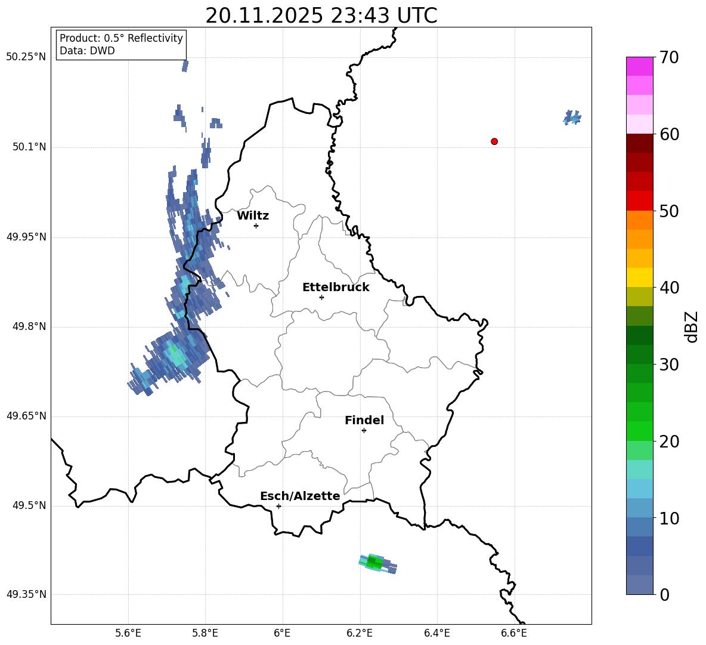Click the latitude label 49.35°N

pos(26,594)
